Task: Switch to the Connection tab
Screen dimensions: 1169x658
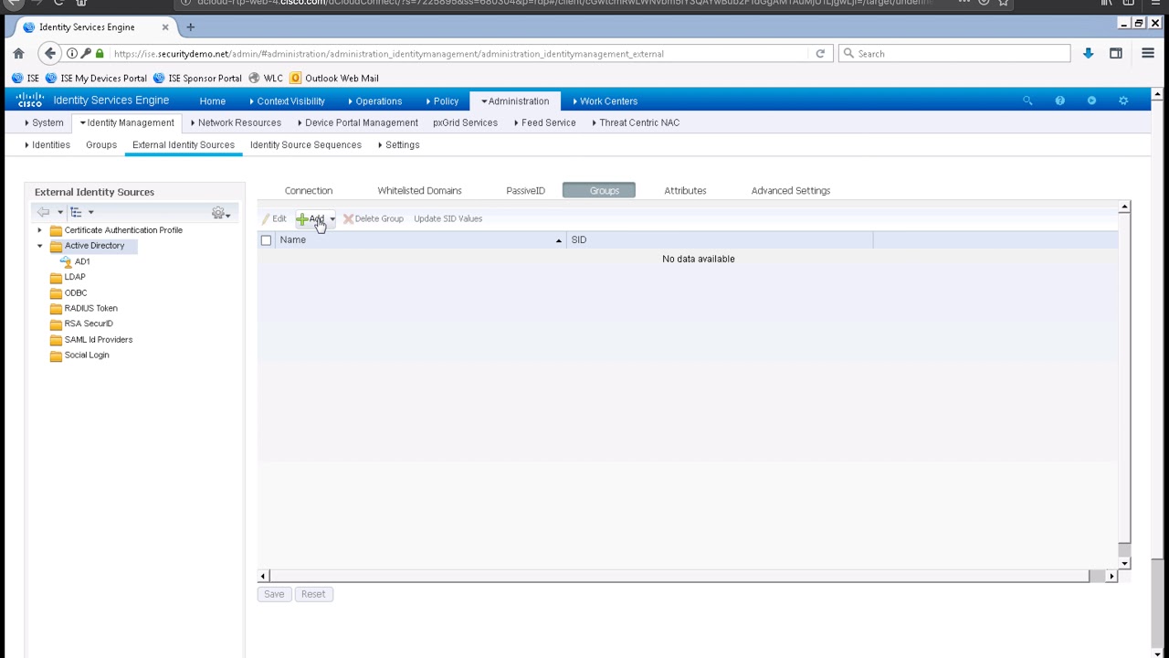Action: pyautogui.click(x=309, y=191)
